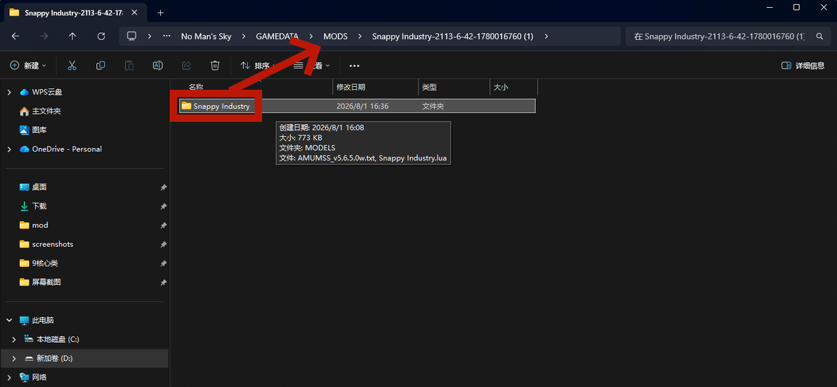Expand 新加卷 (D:) drive node

(14, 359)
